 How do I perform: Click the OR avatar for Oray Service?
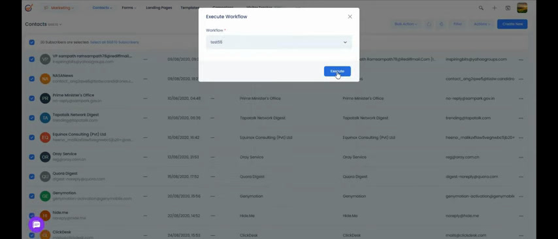[x=45, y=157]
